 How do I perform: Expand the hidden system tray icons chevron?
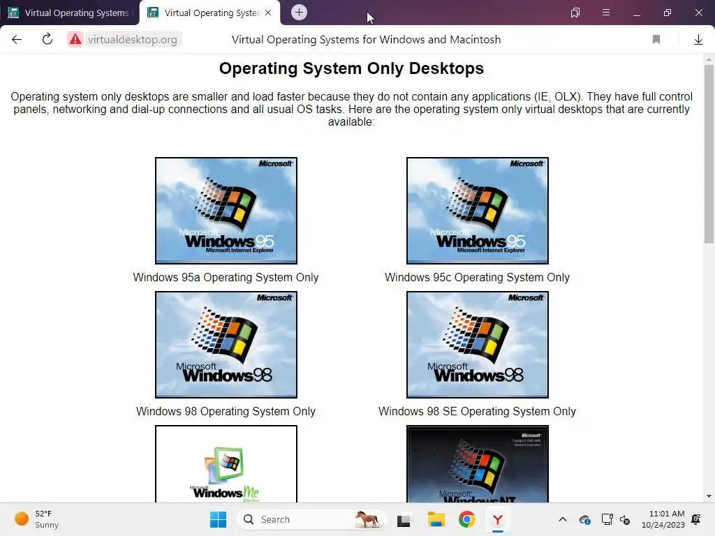[563, 519]
